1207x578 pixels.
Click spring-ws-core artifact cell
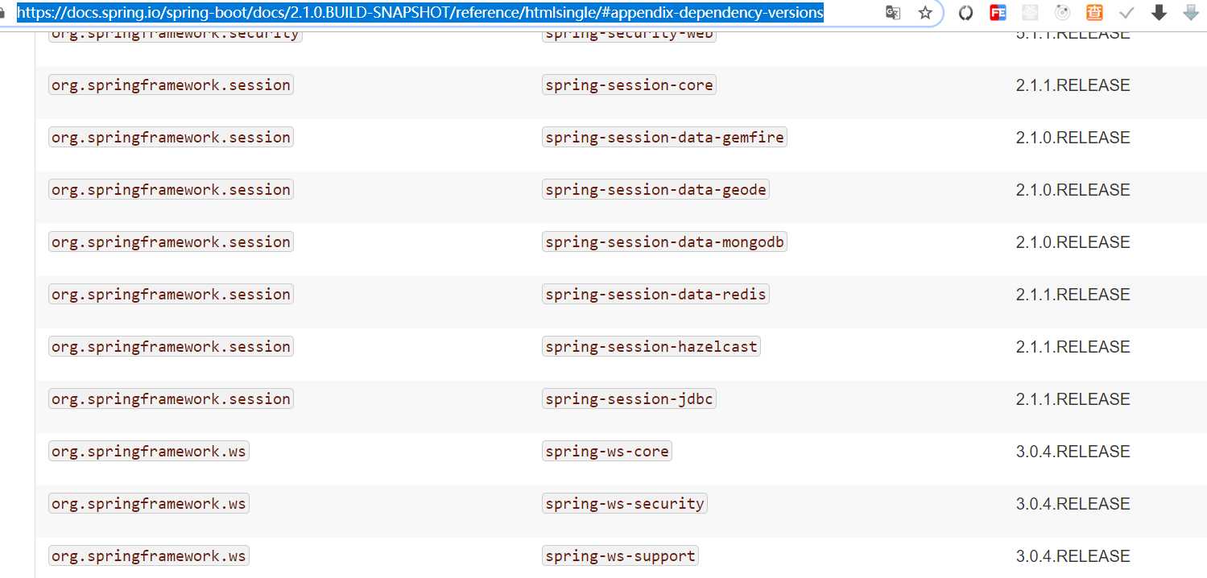(x=607, y=452)
